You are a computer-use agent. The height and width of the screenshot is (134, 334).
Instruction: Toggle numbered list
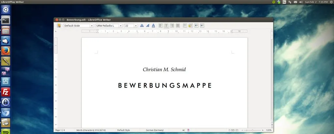pyautogui.click(x=185, y=25)
